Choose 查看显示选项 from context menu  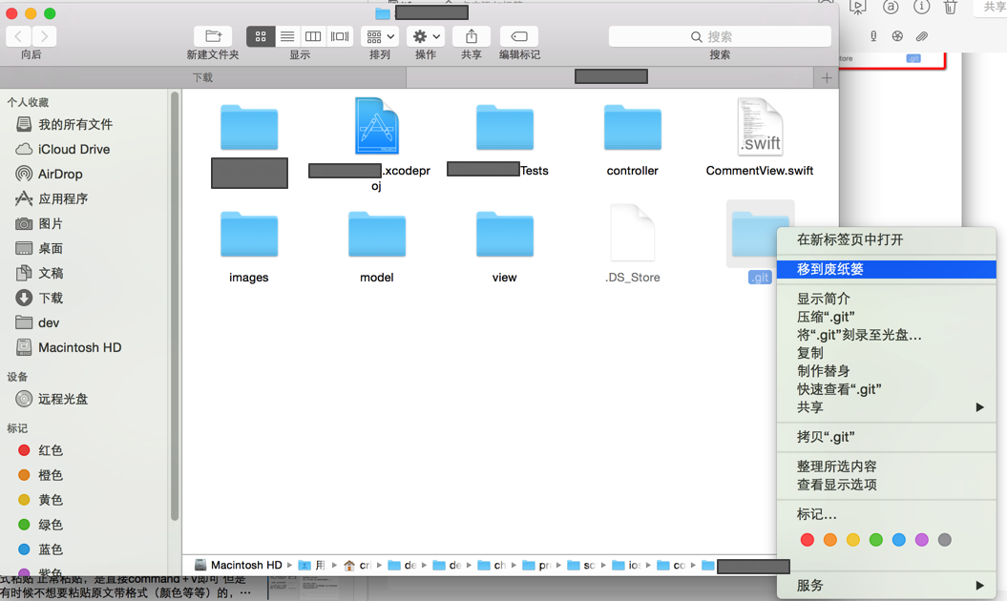coord(887,485)
